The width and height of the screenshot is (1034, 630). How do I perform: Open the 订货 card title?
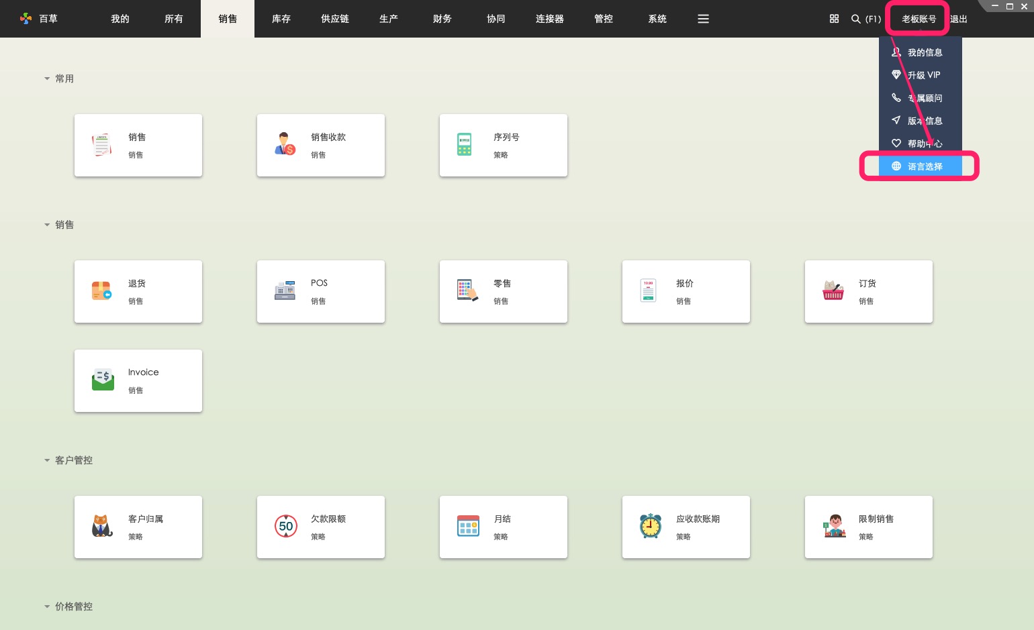click(867, 283)
